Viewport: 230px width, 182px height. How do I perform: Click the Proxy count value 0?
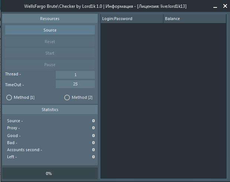tap(93, 128)
